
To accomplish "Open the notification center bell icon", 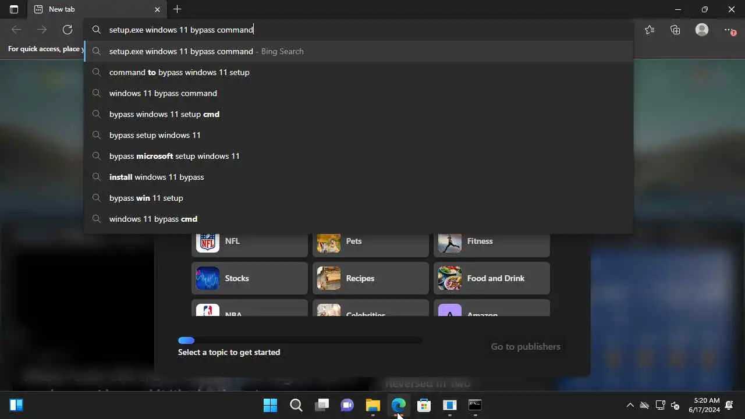I will pos(729,405).
